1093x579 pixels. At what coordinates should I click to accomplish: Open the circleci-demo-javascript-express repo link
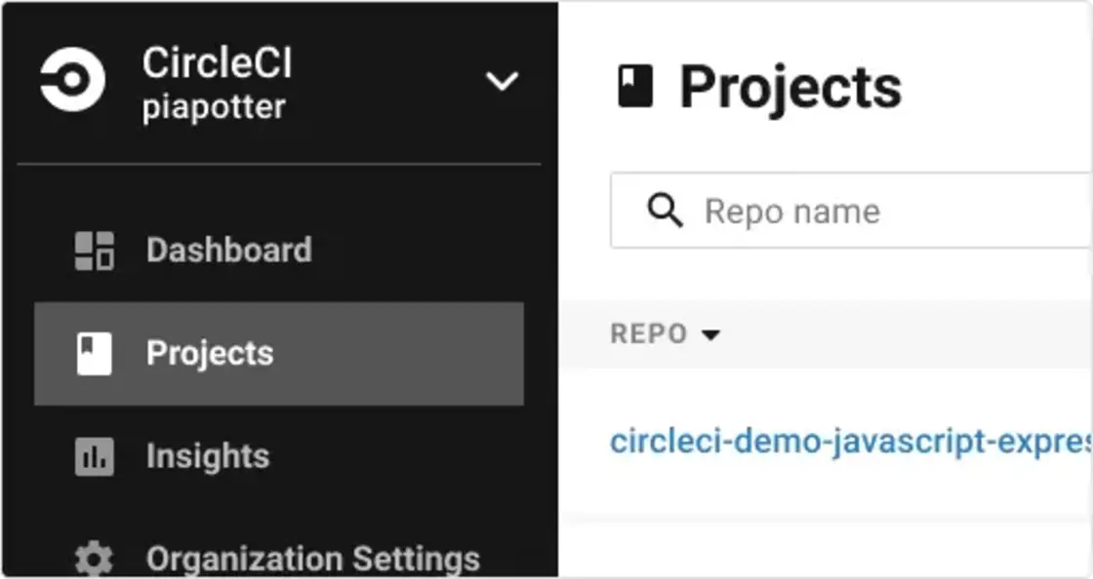(x=850, y=442)
